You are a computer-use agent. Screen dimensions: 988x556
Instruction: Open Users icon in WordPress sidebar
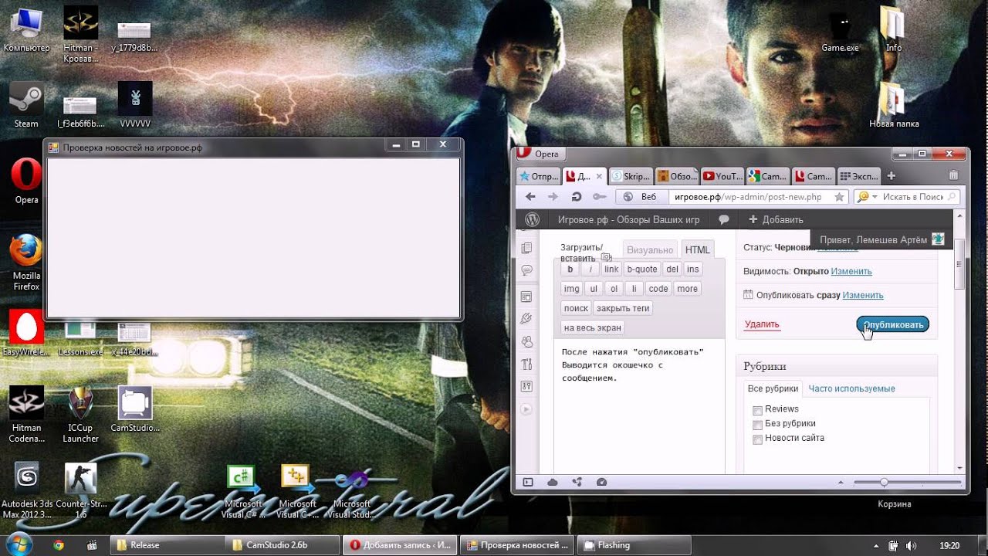(x=527, y=341)
